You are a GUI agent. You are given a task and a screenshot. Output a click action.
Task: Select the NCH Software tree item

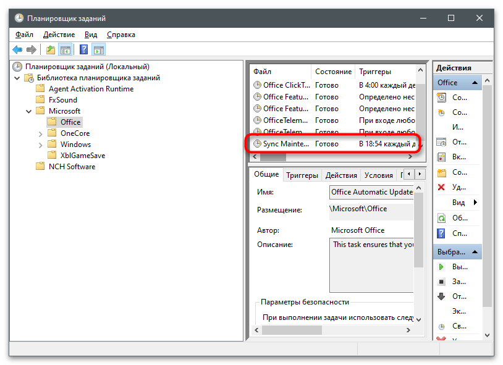[72, 167]
